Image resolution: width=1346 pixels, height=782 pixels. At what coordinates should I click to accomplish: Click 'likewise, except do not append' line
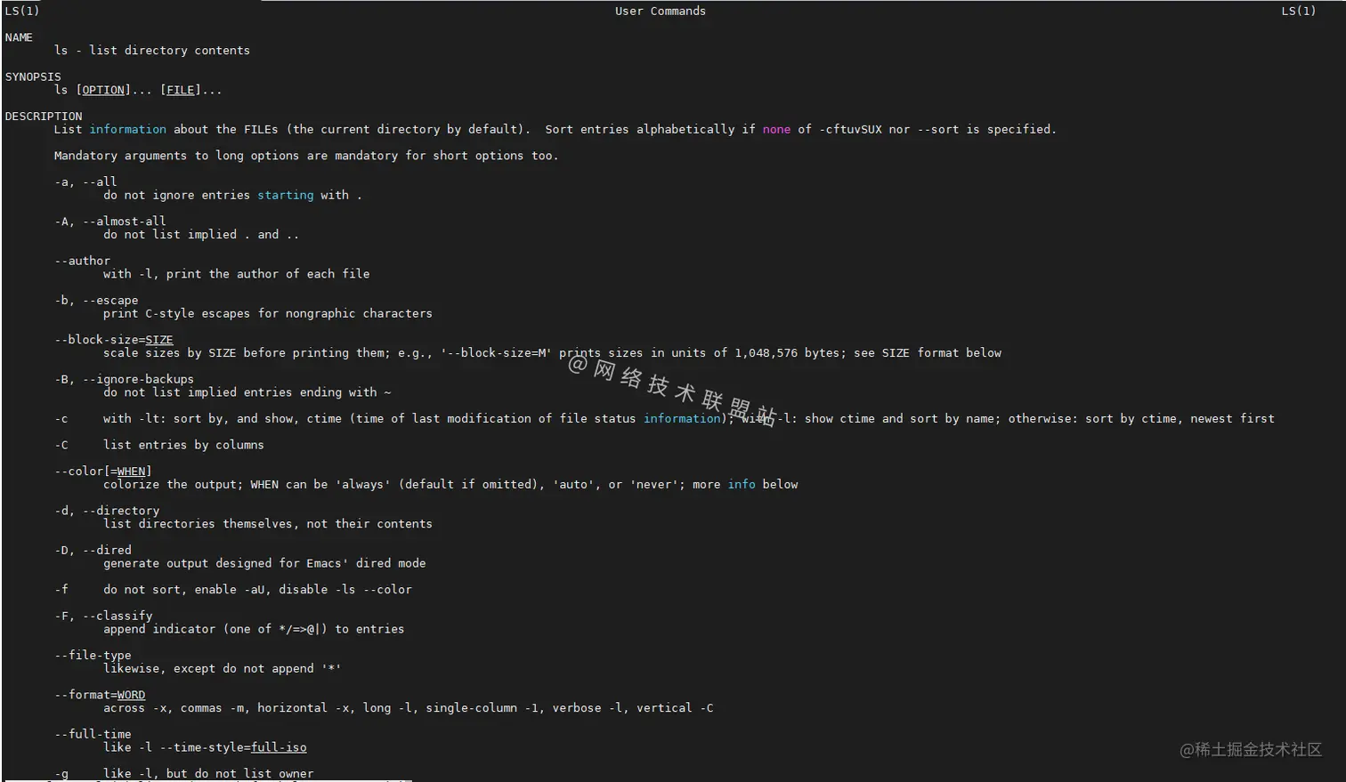coord(223,669)
